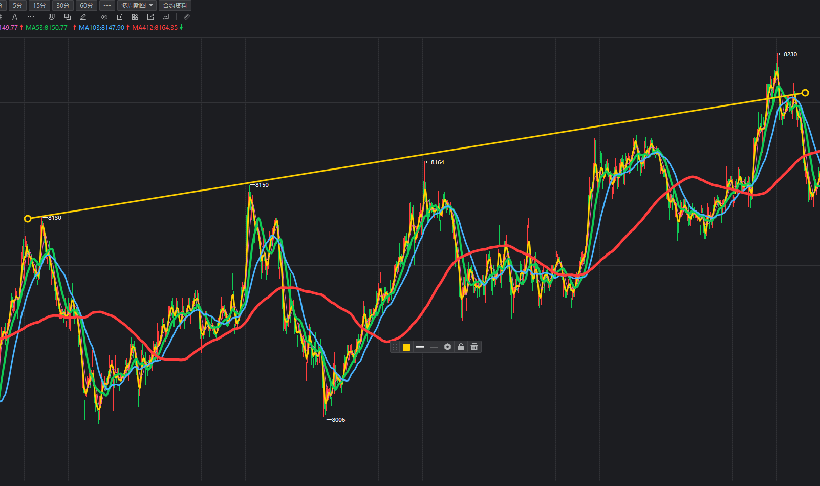Image resolution: width=820 pixels, height=486 pixels.
Task: Grab the floating line toolbar drag handle
Action: click(x=395, y=347)
